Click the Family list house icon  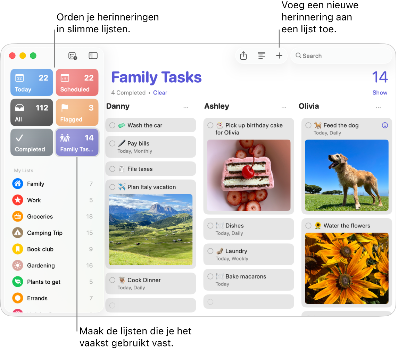[x=18, y=184]
